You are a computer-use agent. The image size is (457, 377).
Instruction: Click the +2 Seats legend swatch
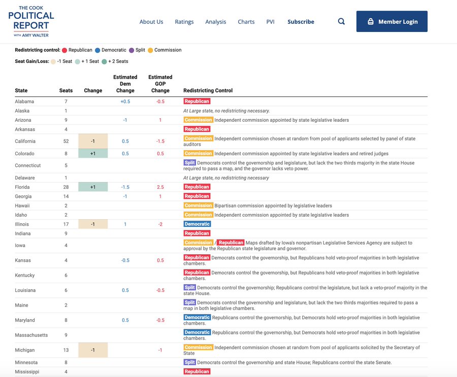coord(104,61)
